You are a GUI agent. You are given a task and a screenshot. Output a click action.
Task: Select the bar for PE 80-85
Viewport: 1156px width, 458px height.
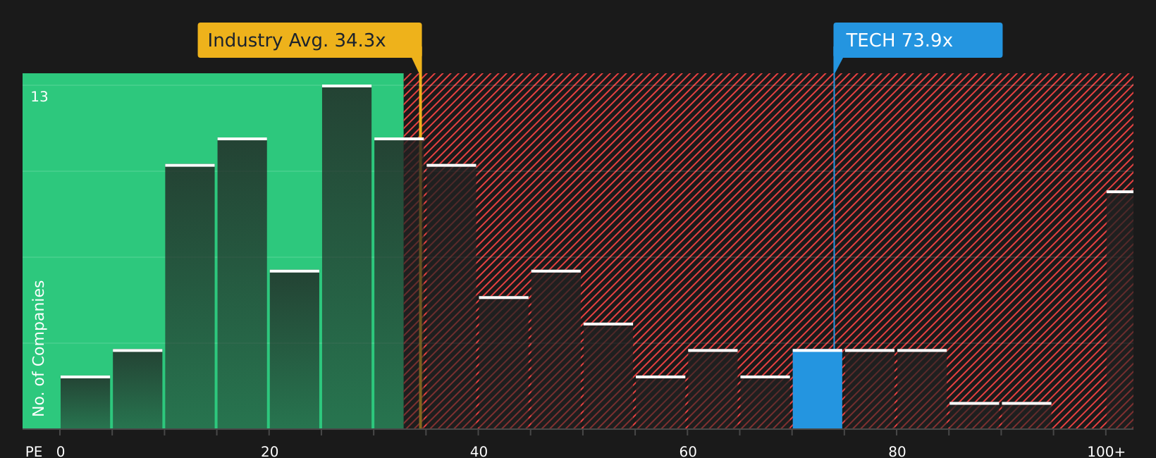coord(922,389)
